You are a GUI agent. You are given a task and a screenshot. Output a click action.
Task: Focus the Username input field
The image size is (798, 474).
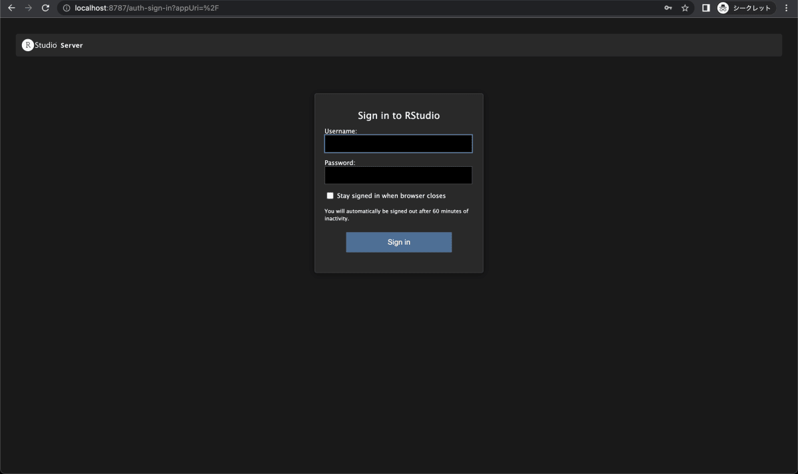pos(398,144)
